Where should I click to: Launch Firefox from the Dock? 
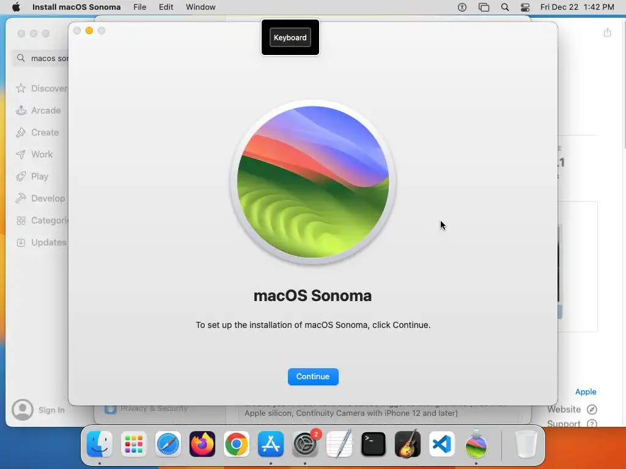pos(202,444)
